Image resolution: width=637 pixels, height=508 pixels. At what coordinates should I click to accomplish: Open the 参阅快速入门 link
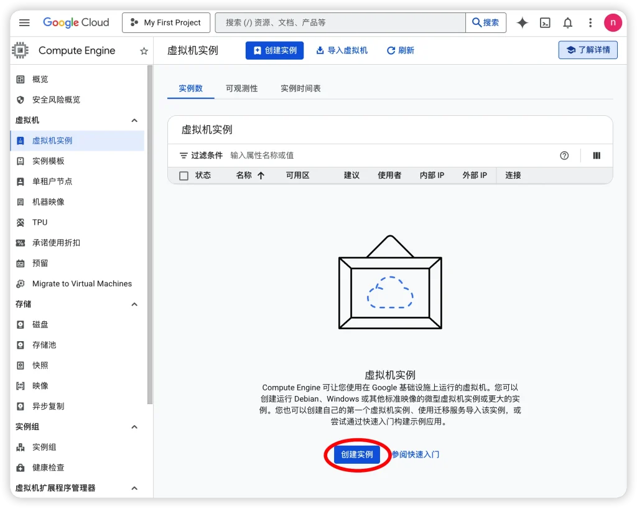pos(415,454)
